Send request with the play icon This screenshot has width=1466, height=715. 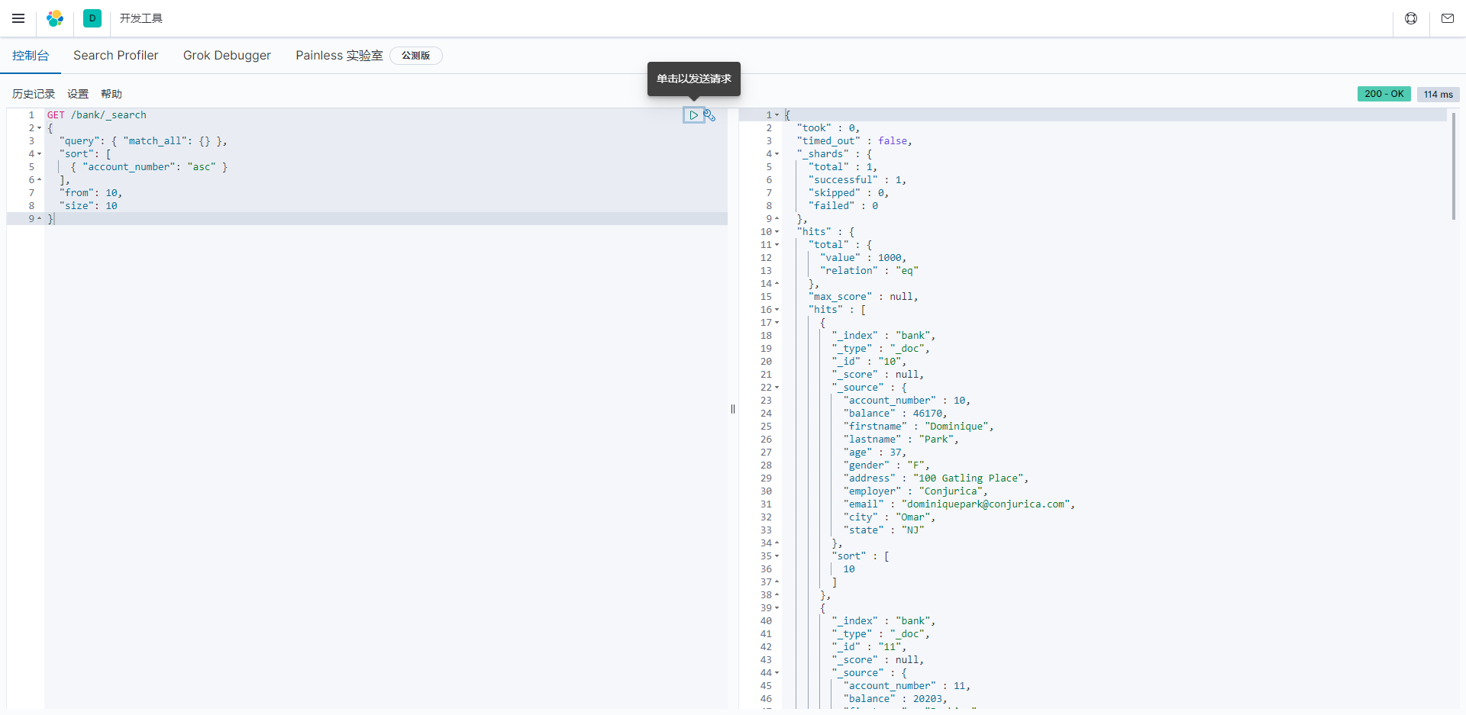coord(693,115)
